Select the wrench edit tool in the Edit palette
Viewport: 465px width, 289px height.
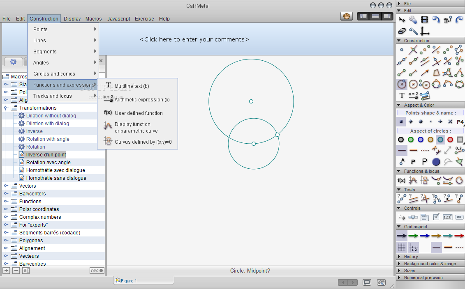(413, 20)
